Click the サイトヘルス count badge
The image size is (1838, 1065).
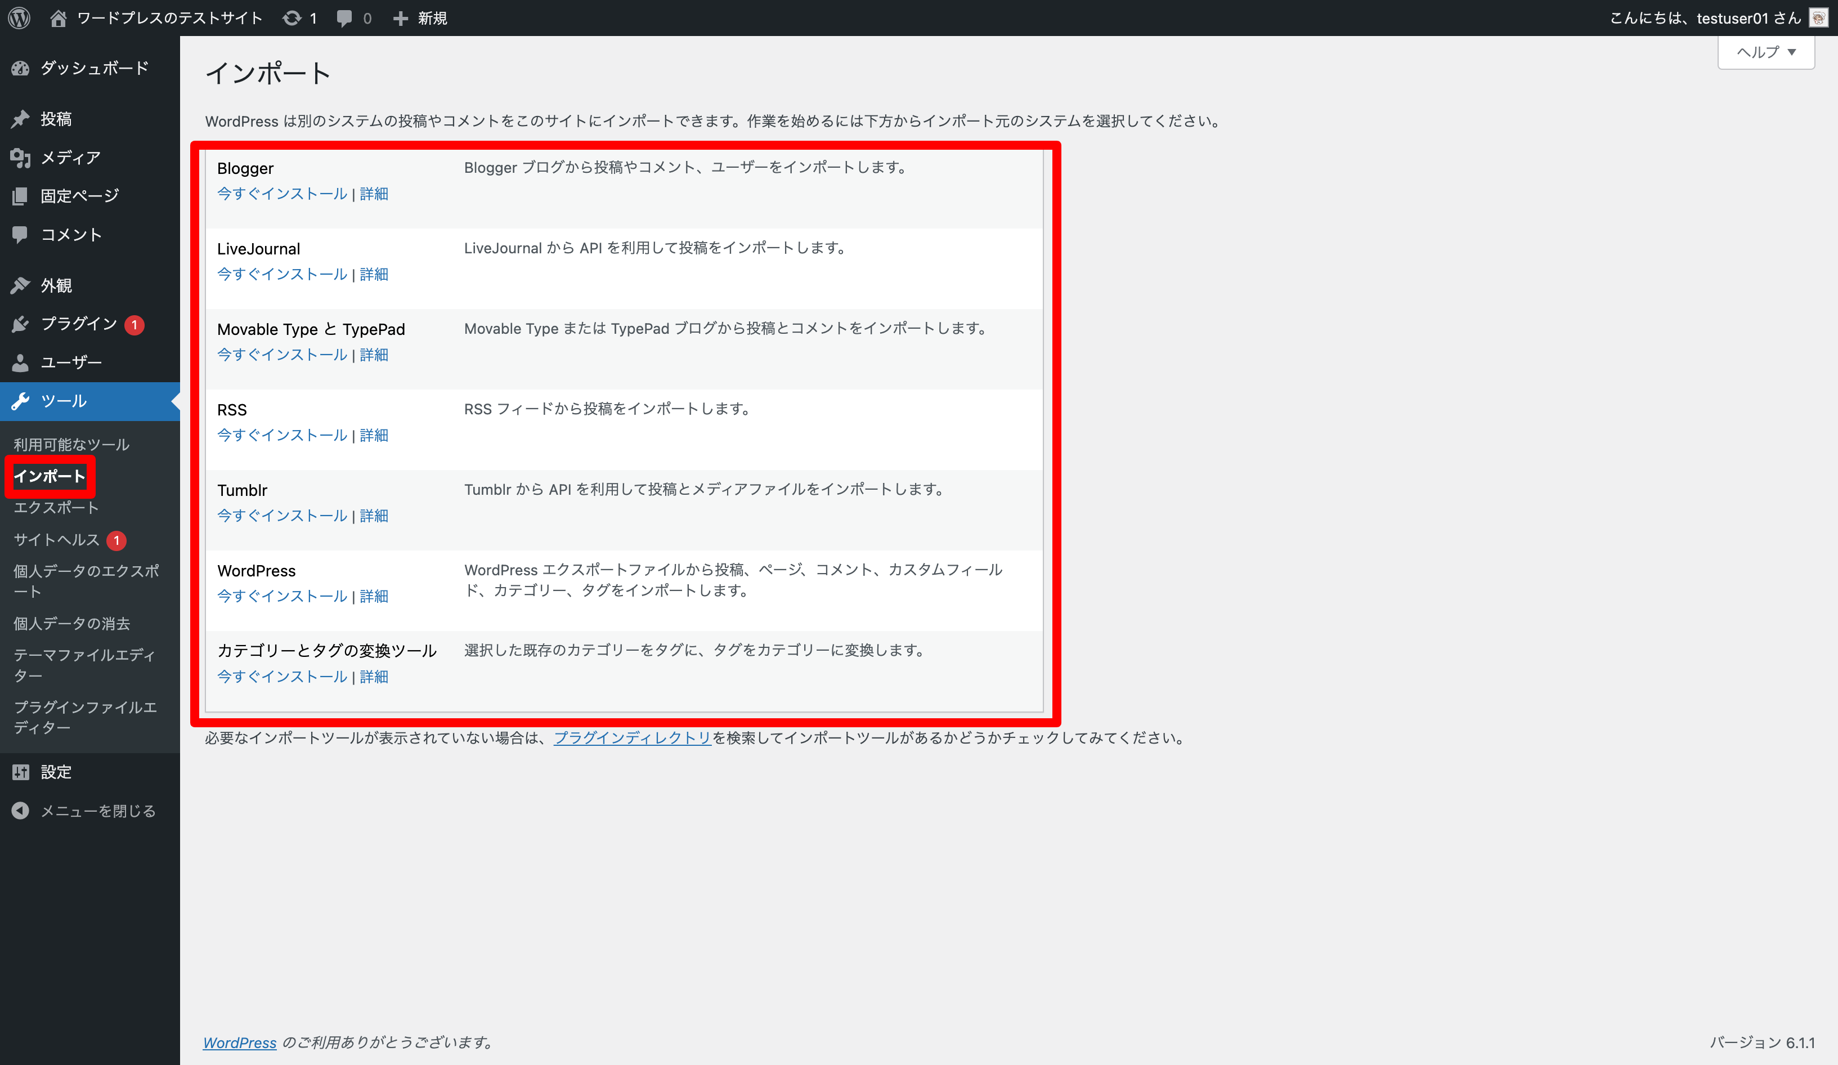click(116, 540)
